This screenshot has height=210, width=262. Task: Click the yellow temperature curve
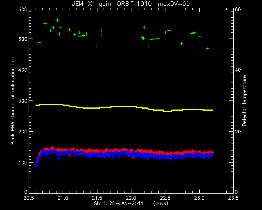coord(124,107)
